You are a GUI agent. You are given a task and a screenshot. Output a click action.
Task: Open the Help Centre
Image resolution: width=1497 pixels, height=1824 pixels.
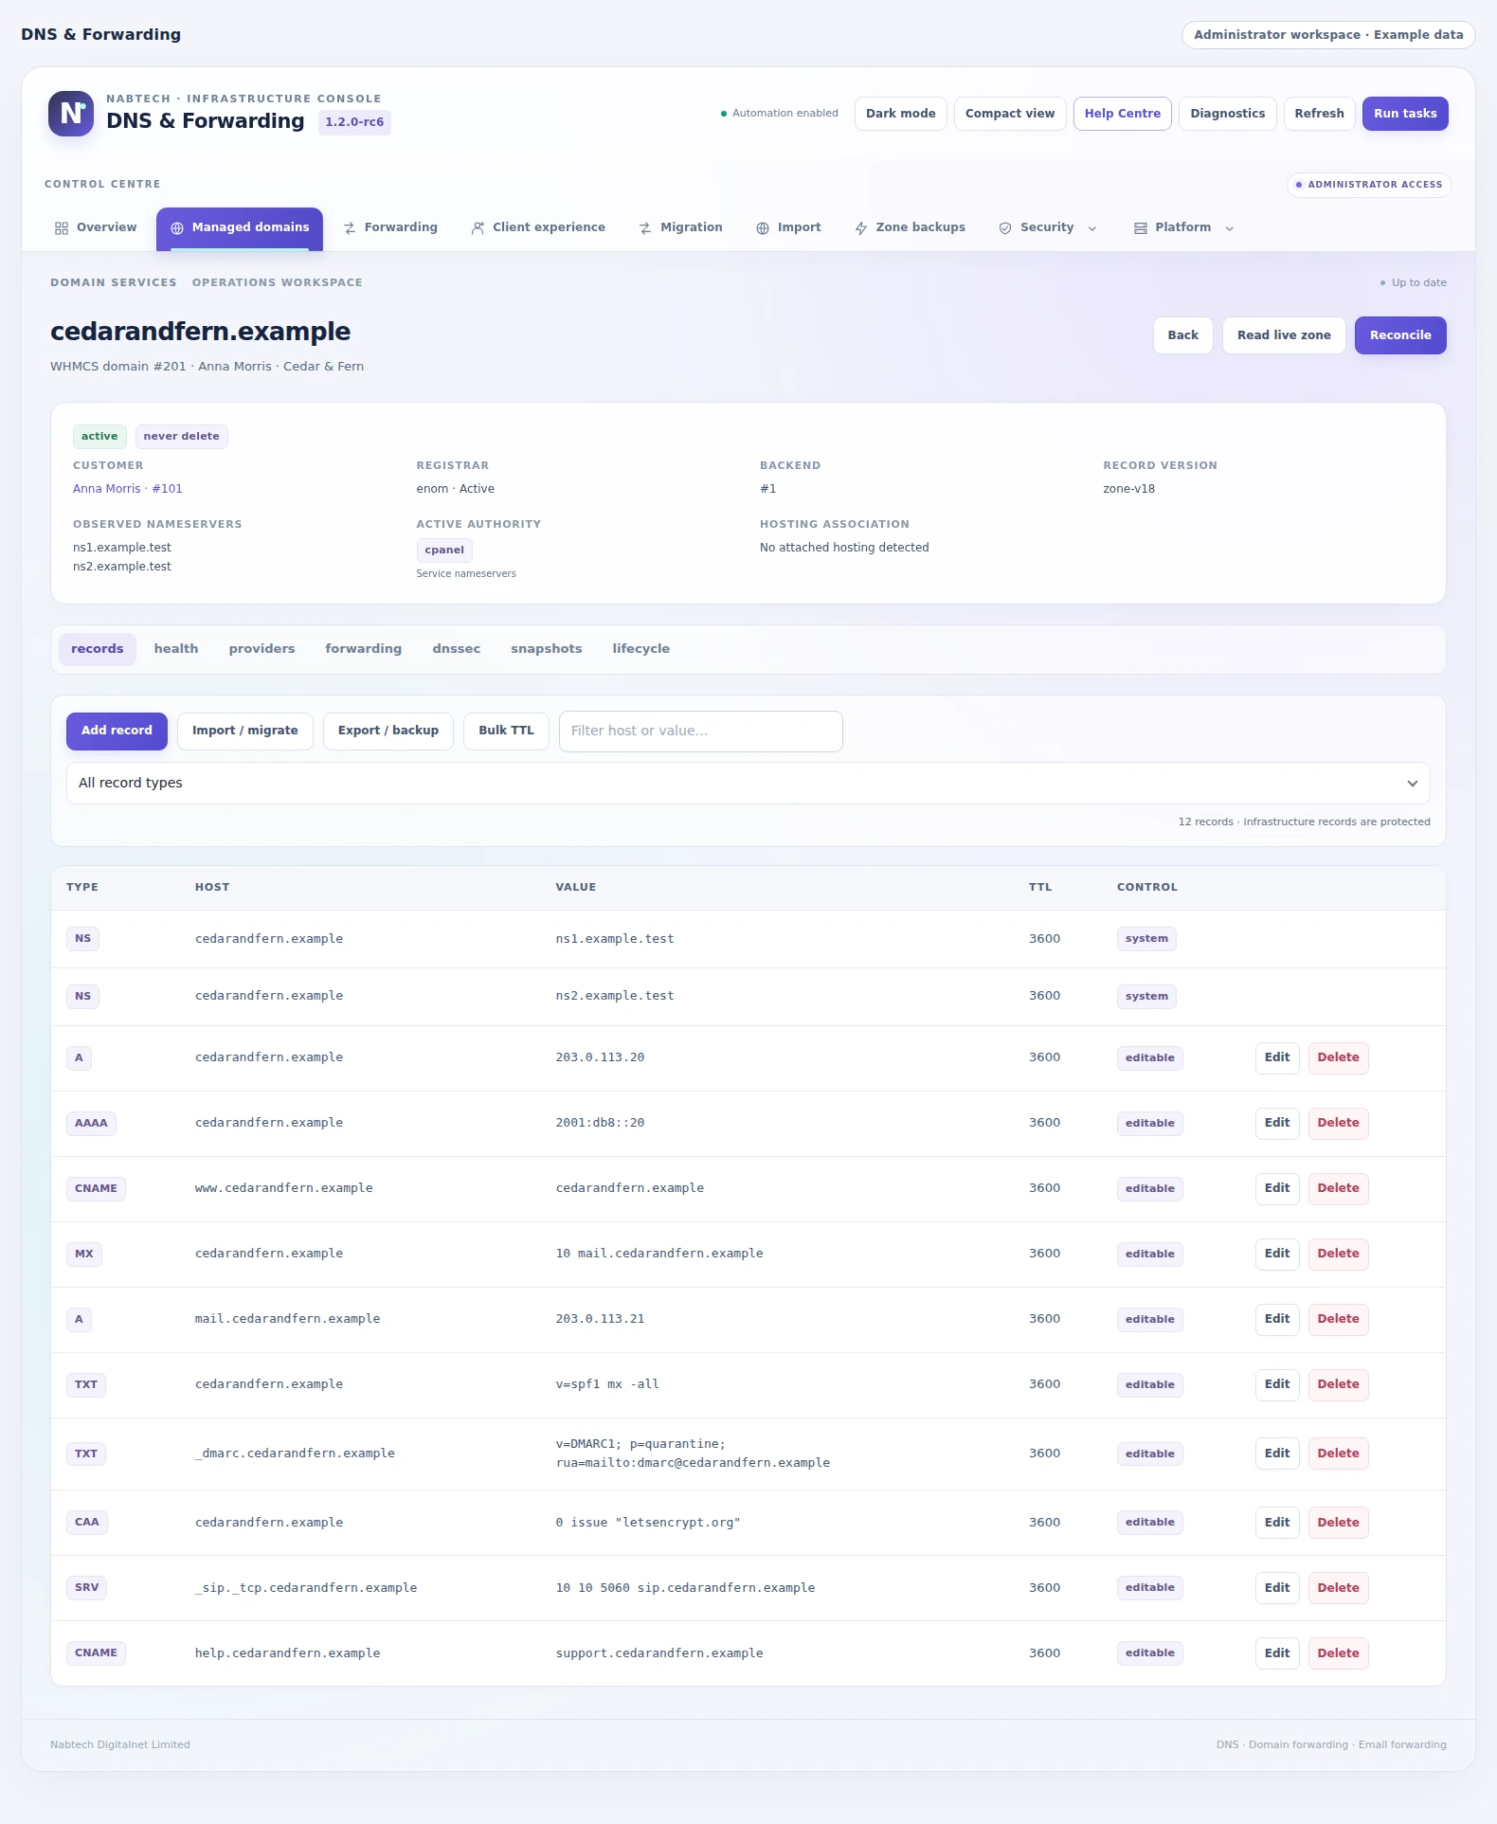pyautogui.click(x=1123, y=114)
